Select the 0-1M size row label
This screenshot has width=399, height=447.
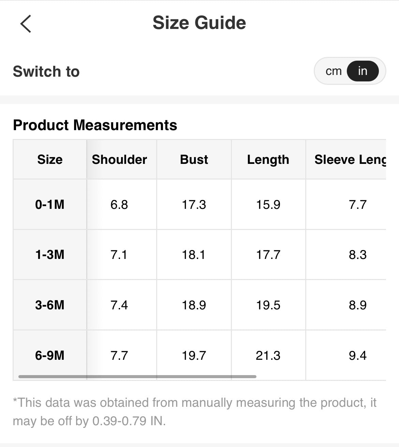click(50, 204)
